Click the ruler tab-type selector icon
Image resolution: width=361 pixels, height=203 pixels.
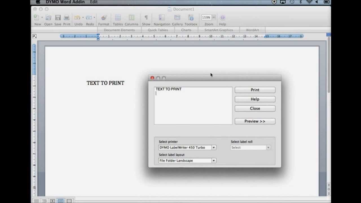[34, 36]
